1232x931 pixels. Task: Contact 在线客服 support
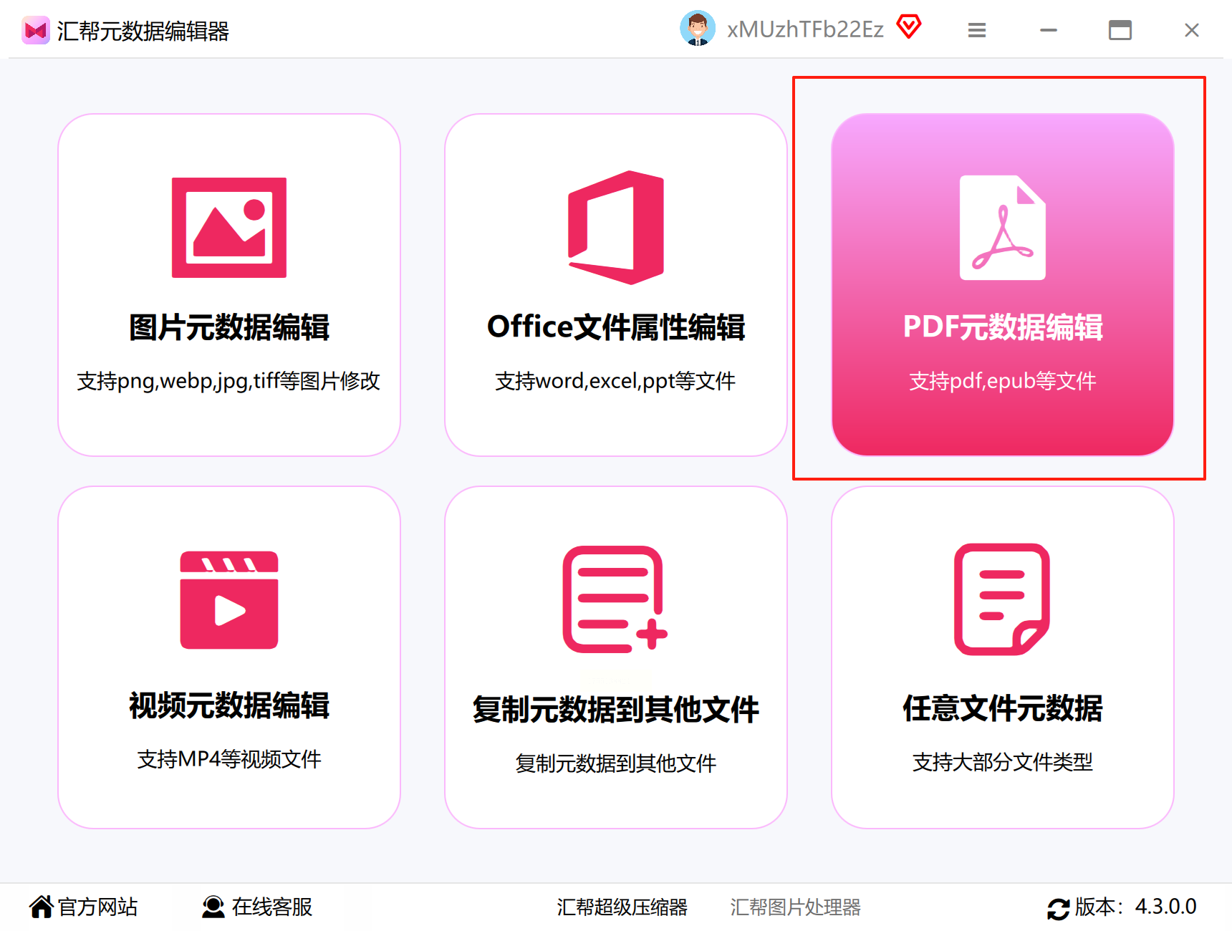tap(257, 907)
